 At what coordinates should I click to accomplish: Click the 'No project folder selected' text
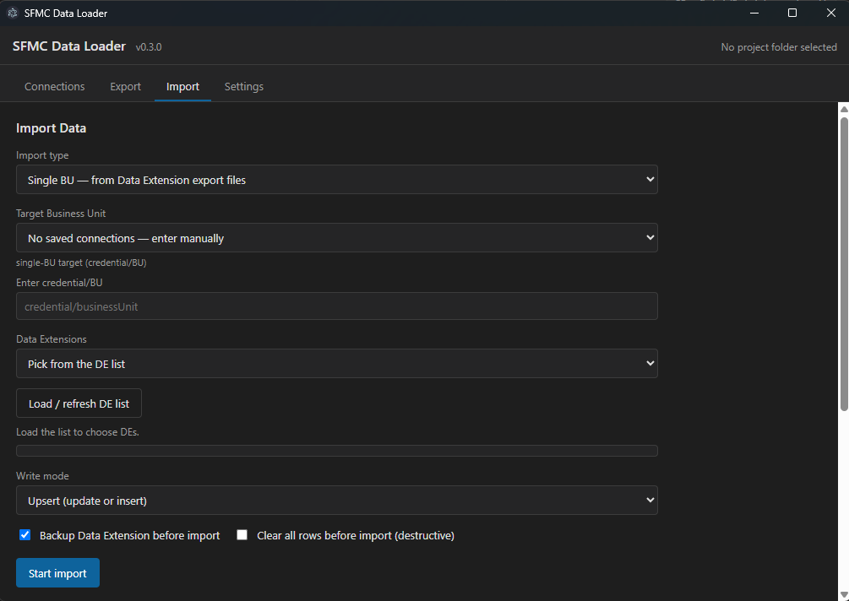click(x=779, y=47)
